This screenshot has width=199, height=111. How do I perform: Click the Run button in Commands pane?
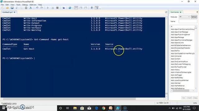(x=184, y=98)
